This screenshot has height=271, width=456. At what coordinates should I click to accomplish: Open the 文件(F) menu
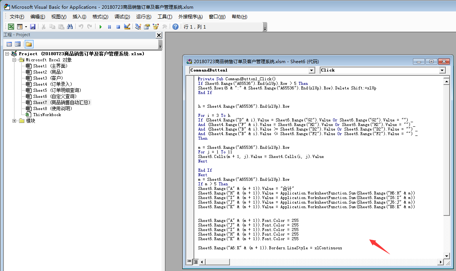pos(17,17)
